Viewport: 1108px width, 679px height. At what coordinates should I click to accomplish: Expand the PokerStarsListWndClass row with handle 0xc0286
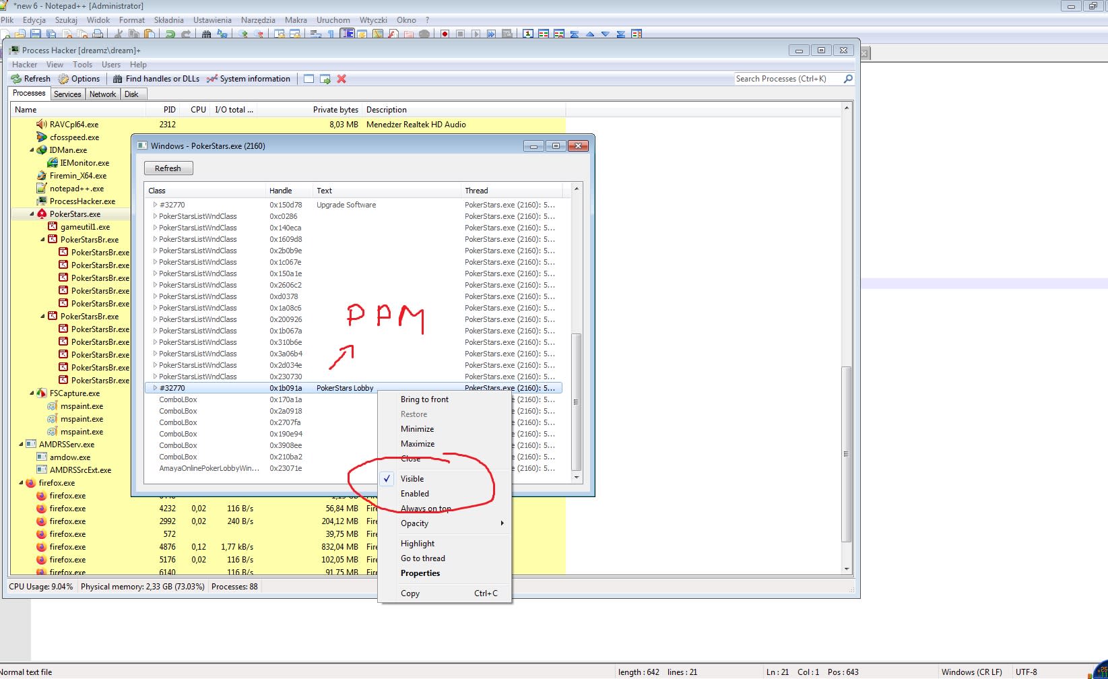pyautogui.click(x=155, y=216)
